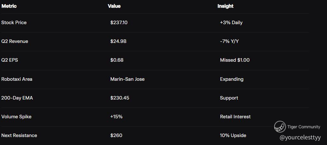
Task: Select the Stock Price row label
Action: (14, 23)
